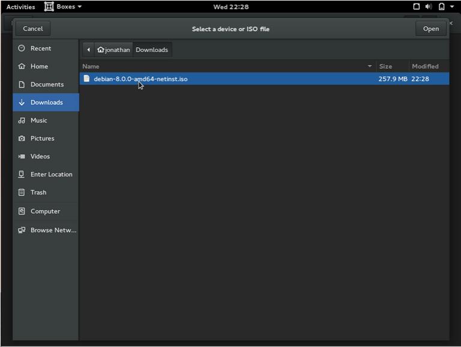Click the path bar back arrow
The image size is (461, 347).
[x=88, y=49]
